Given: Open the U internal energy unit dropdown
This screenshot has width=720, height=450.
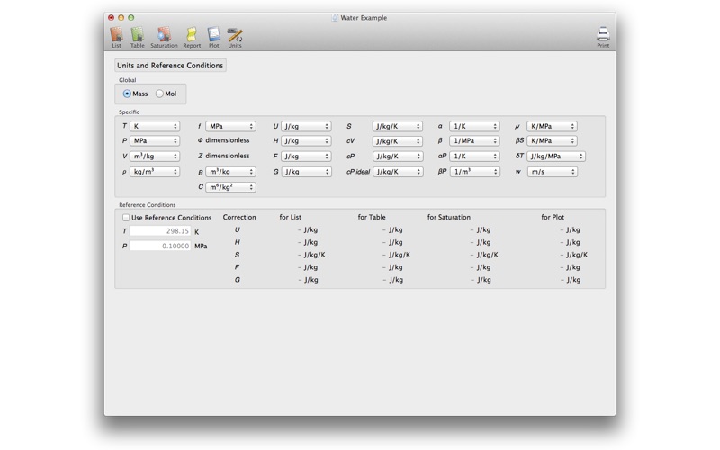Looking at the screenshot, I should [306, 126].
